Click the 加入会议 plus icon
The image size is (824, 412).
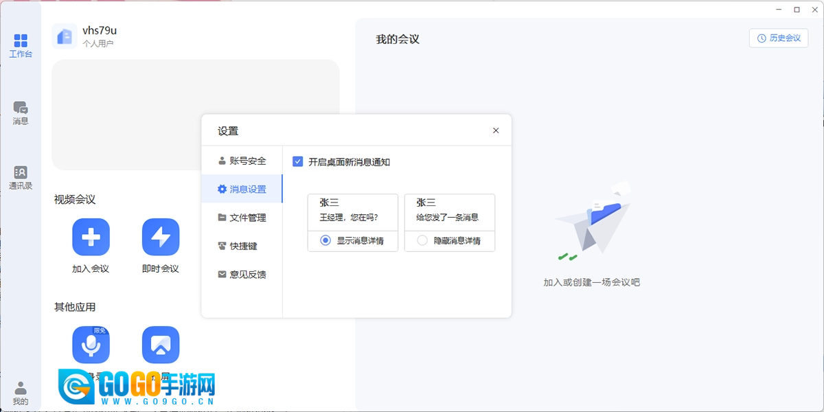(x=91, y=237)
